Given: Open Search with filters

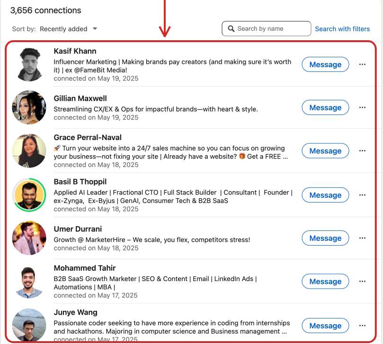Looking at the screenshot, I should tap(342, 29).
